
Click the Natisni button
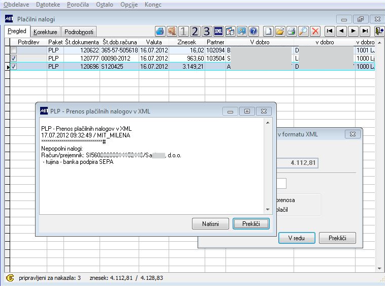210,224
